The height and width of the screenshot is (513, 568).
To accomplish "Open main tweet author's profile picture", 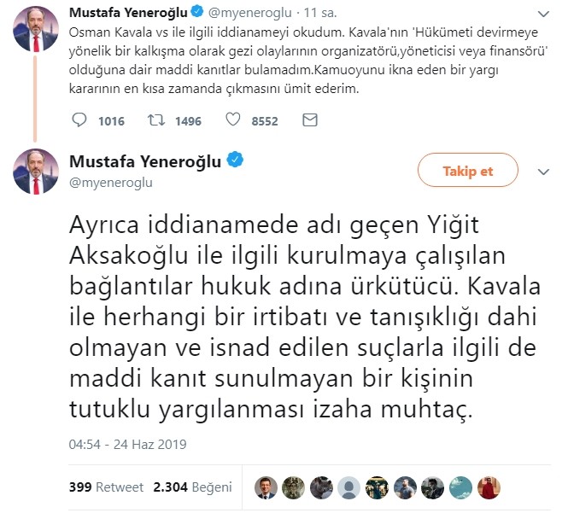I will pyautogui.click(x=36, y=172).
